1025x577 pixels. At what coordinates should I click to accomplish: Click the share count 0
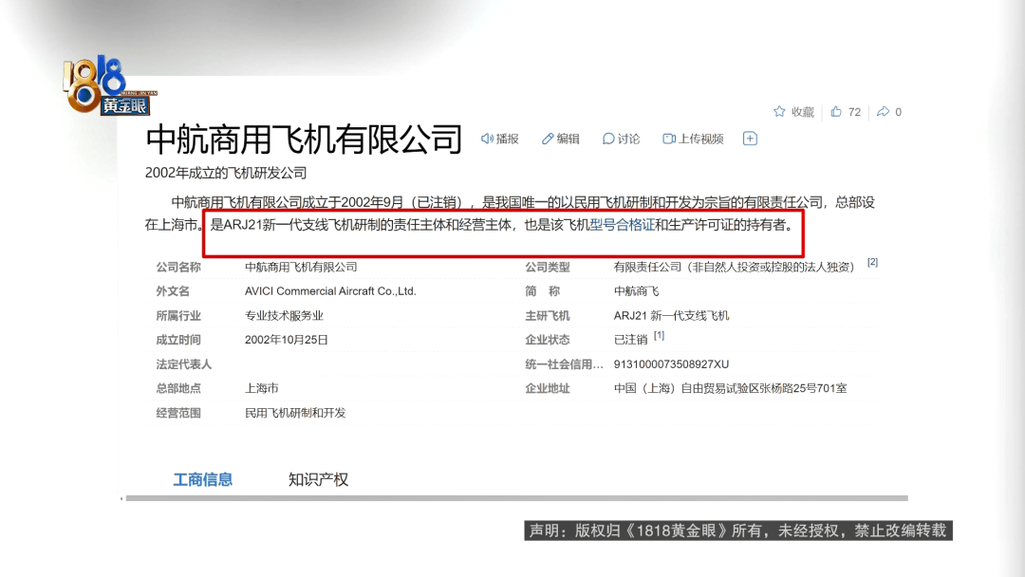(x=898, y=111)
